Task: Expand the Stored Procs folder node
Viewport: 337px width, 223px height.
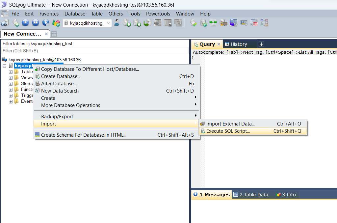Action: (x=11, y=84)
